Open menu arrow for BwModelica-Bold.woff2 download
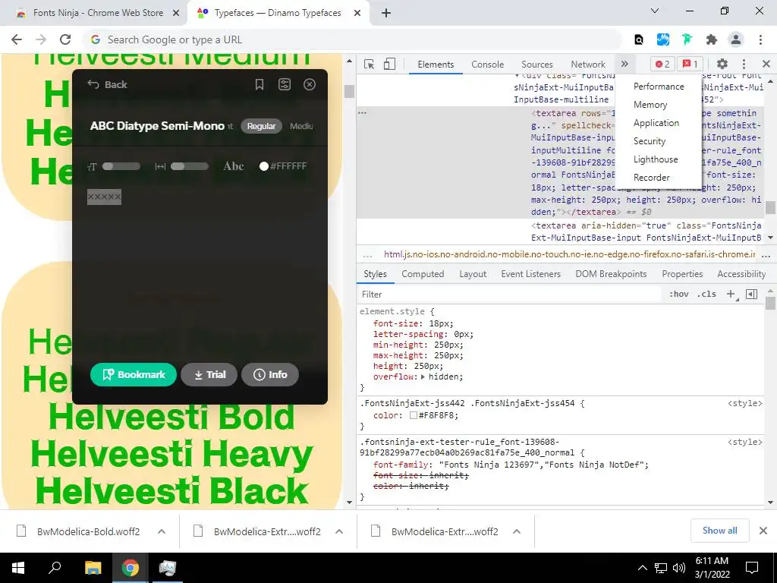Image resolution: width=777 pixels, height=583 pixels. [x=162, y=531]
